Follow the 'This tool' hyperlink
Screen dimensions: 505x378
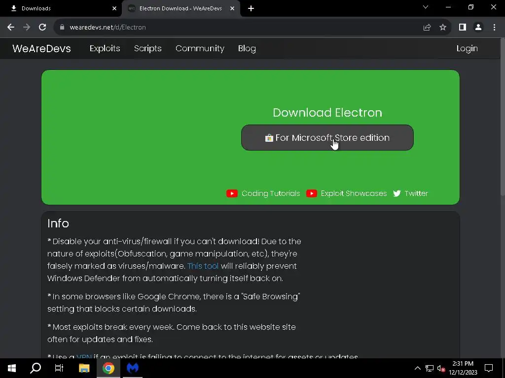(203, 266)
